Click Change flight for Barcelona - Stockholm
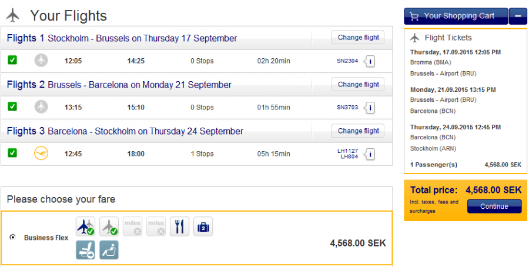529x267 pixels. pyautogui.click(x=358, y=131)
